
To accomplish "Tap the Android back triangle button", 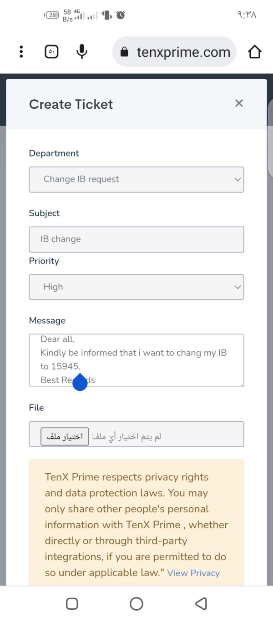I will coord(201,604).
